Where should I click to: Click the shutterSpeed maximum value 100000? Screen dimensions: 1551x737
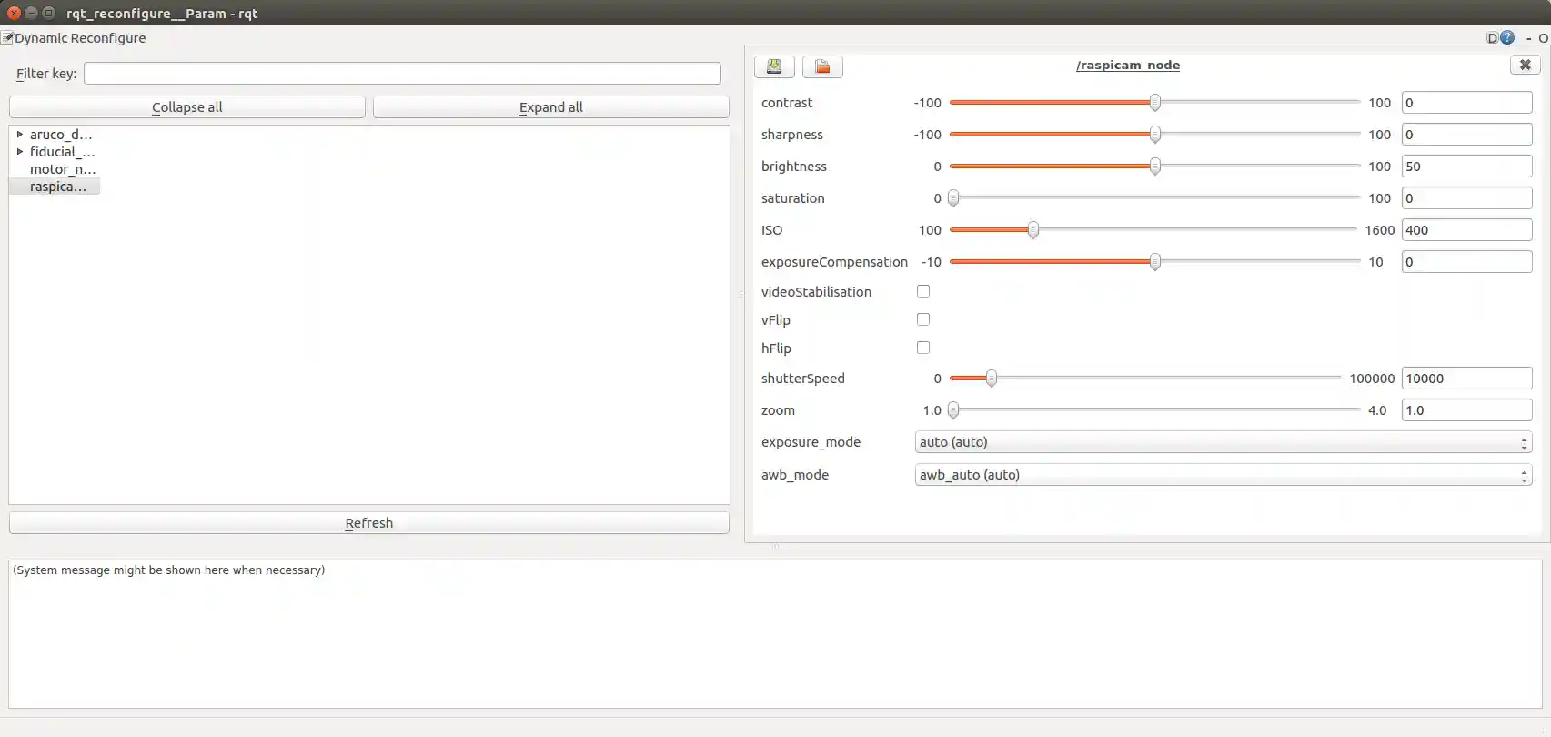click(1372, 379)
